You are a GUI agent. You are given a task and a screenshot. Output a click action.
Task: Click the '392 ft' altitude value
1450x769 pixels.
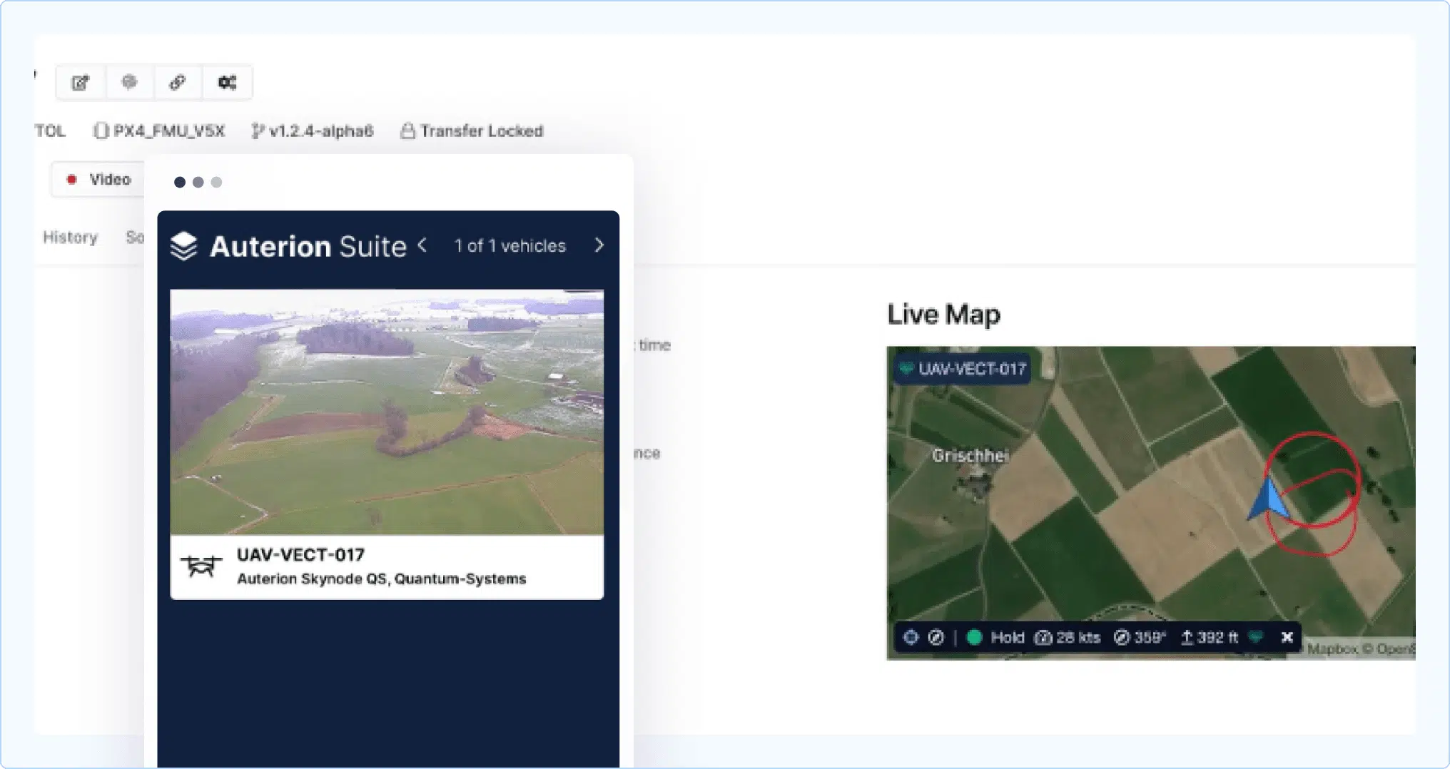coord(1217,638)
